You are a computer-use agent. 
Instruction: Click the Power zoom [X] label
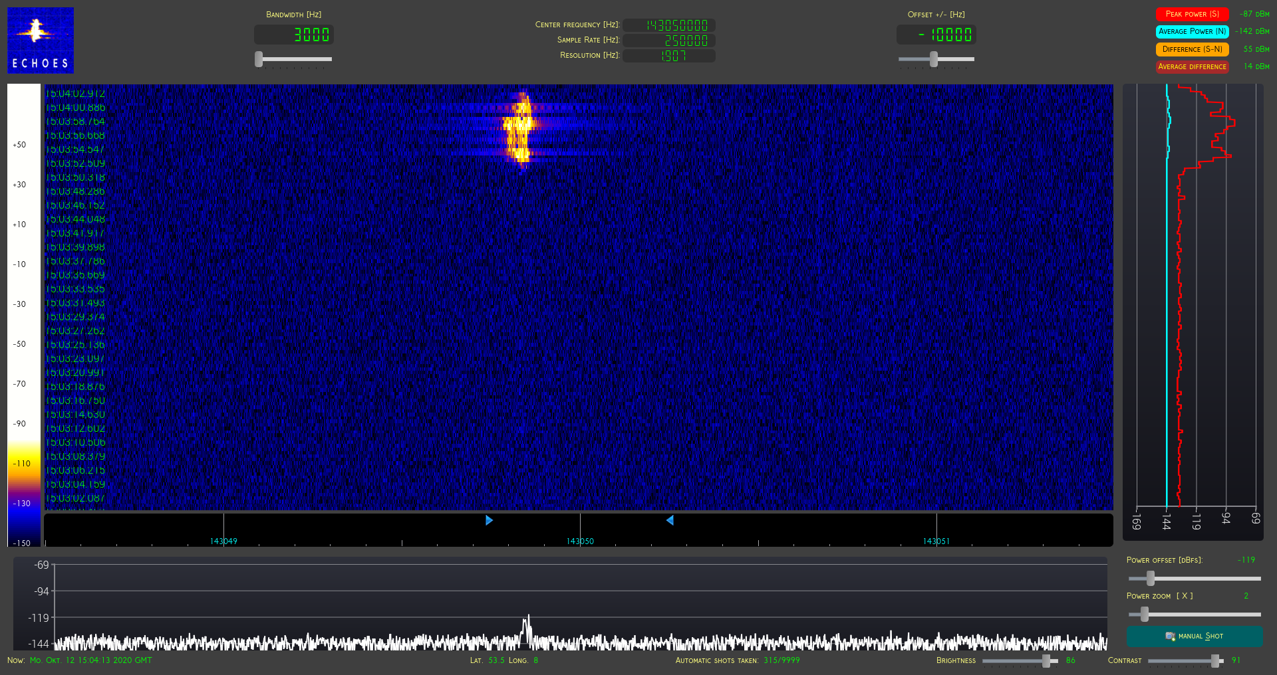(x=1160, y=596)
